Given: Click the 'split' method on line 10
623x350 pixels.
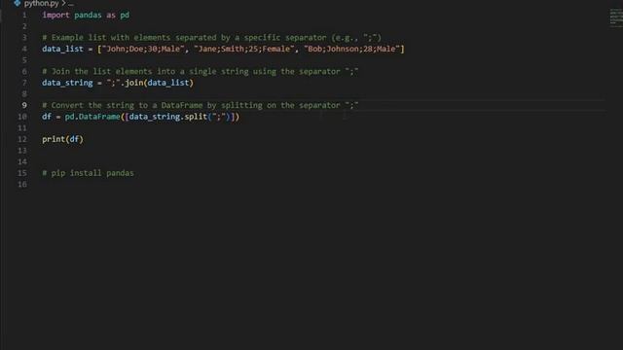Looking at the screenshot, I should 196,117.
